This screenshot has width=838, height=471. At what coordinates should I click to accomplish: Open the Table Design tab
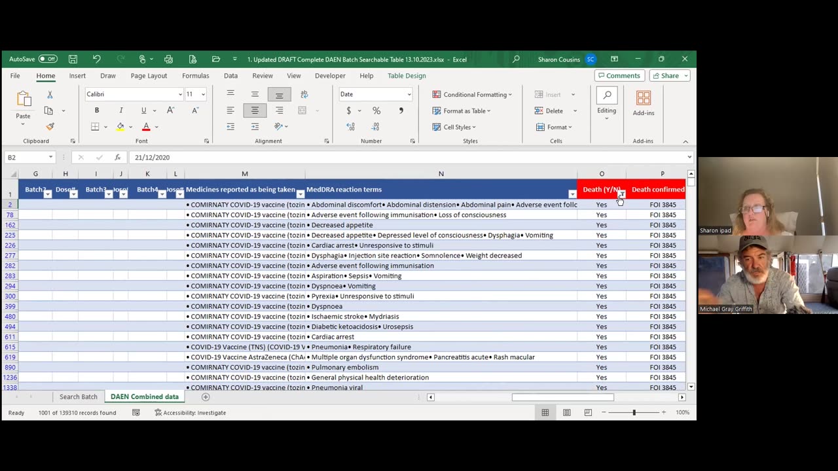coord(407,75)
